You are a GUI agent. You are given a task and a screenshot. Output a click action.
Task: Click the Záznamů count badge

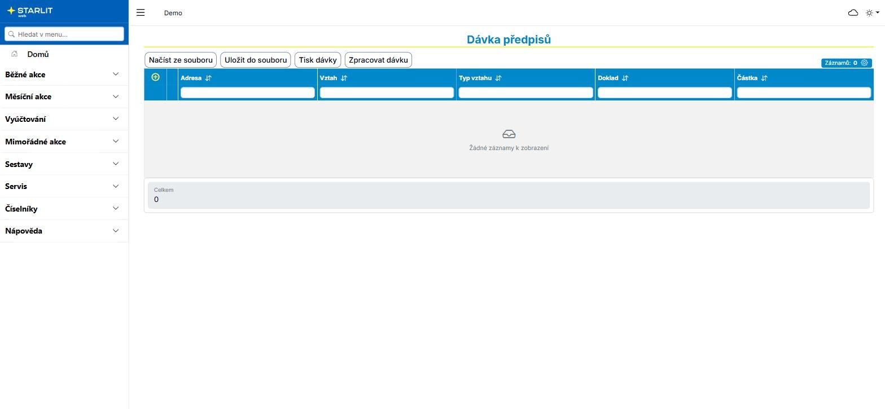coord(847,63)
